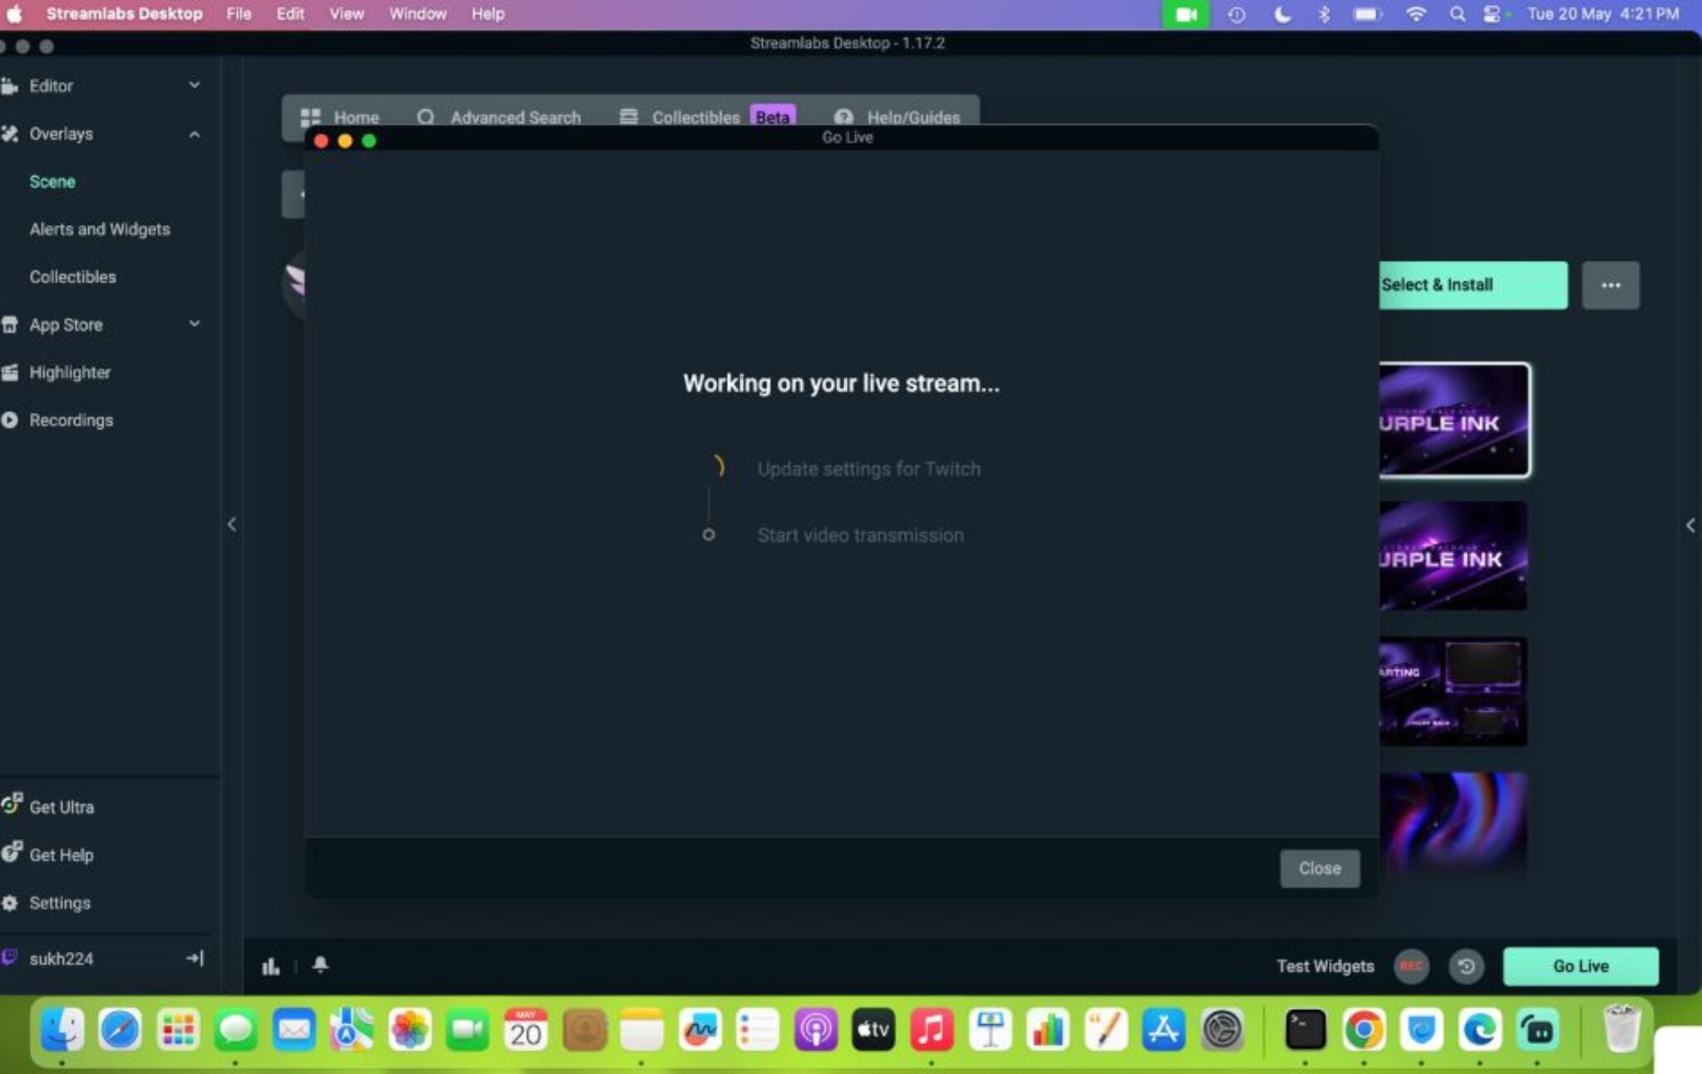Click the App Store icon

click(10, 325)
